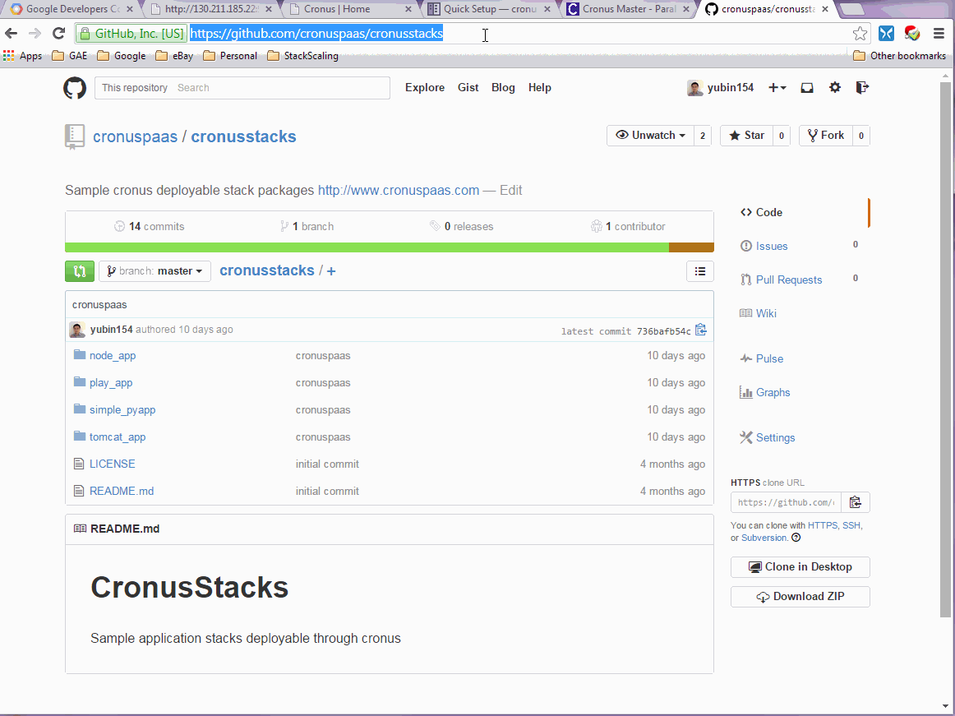Bookmark page with the star icon
955x716 pixels.
tap(860, 34)
